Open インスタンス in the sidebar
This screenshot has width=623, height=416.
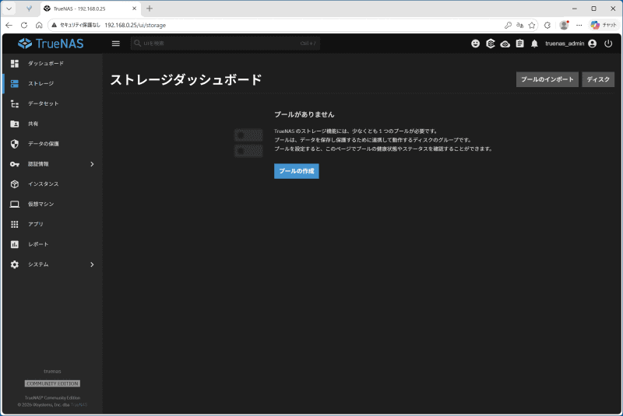click(x=52, y=184)
